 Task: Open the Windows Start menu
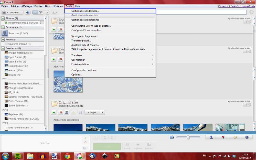click(x=5, y=156)
